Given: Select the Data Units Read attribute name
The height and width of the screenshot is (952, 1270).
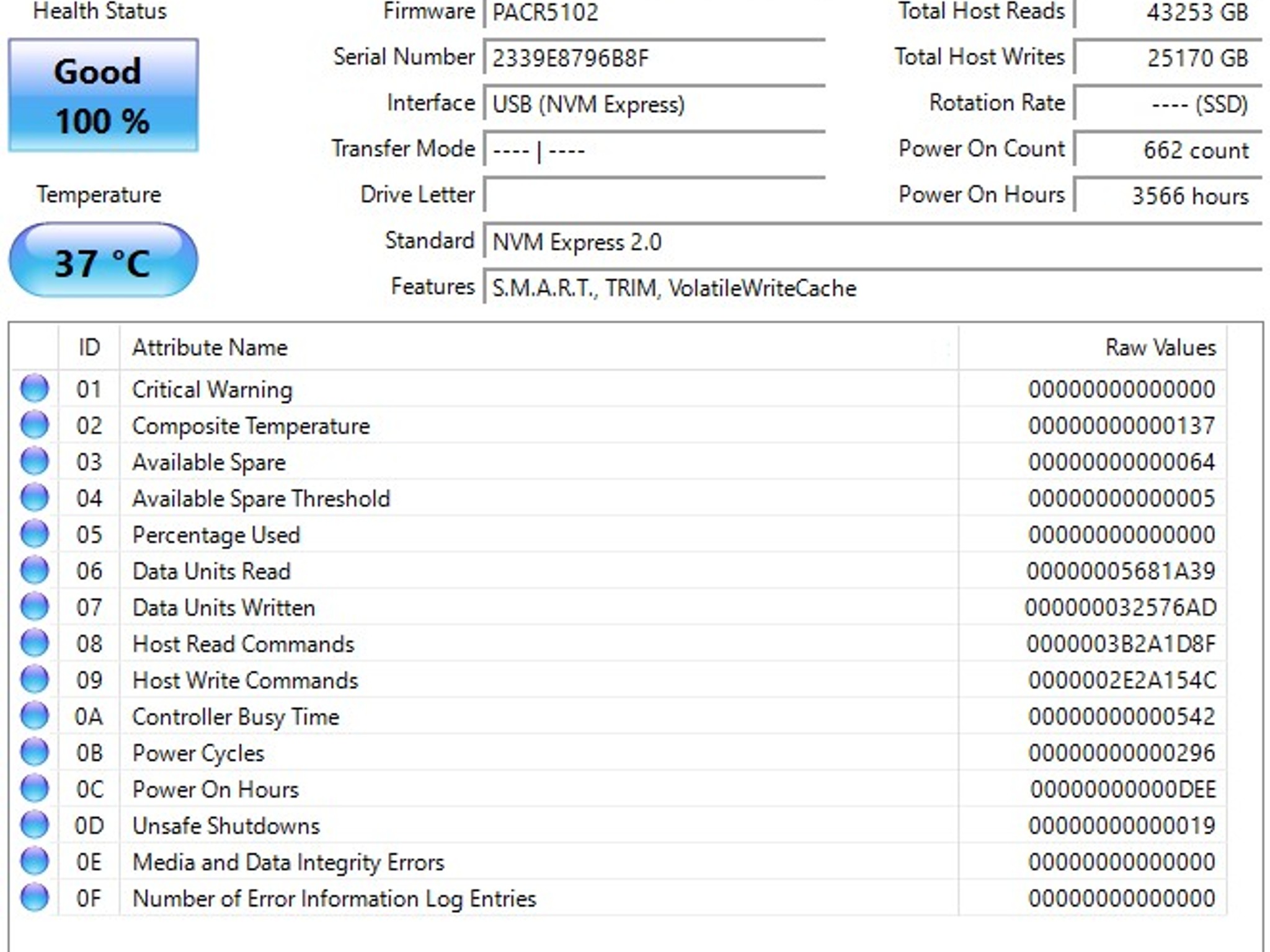Looking at the screenshot, I should click(211, 571).
